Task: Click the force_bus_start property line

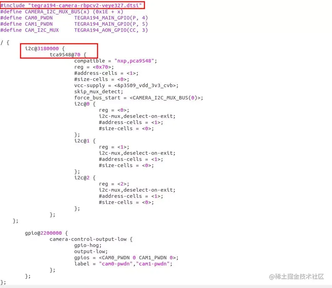Action: [x=139, y=98]
